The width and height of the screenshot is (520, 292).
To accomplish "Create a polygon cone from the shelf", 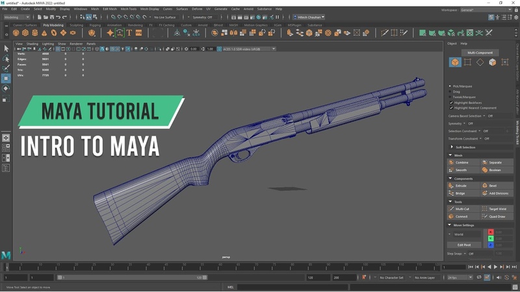I will [x=44, y=33].
